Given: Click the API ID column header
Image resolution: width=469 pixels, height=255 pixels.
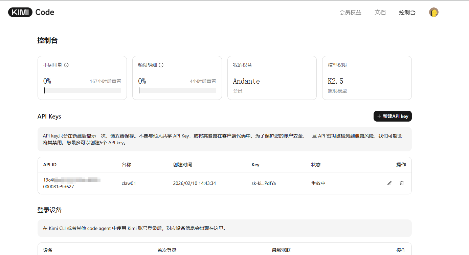Looking at the screenshot, I should coord(50,165).
